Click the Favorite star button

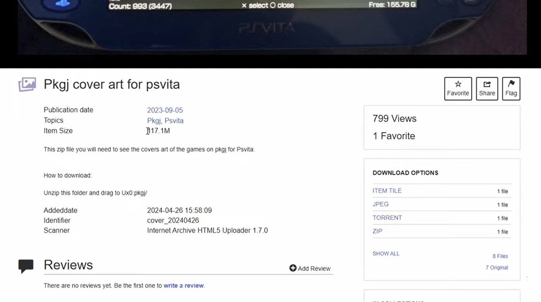pyautogui.click(x=458, y=89)
